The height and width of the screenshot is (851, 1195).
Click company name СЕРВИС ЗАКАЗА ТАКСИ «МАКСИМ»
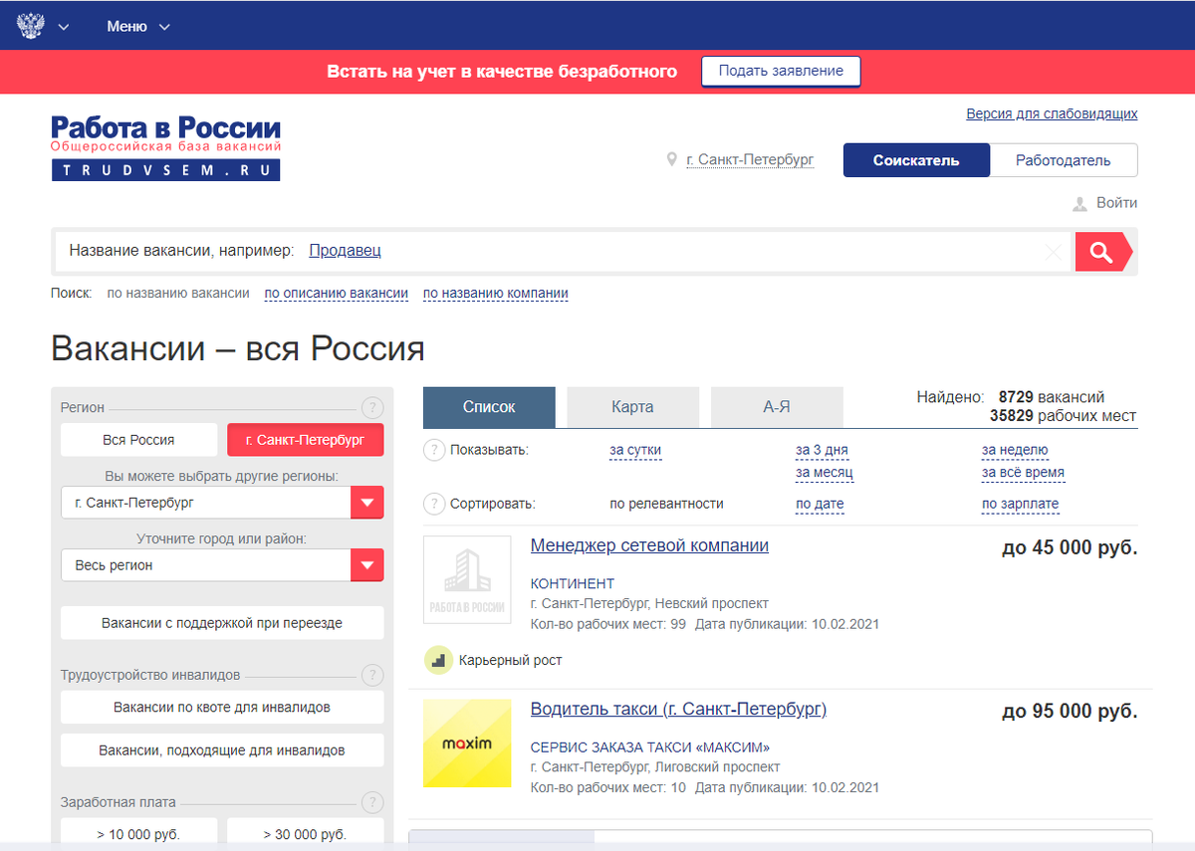(x=650, y=747)
